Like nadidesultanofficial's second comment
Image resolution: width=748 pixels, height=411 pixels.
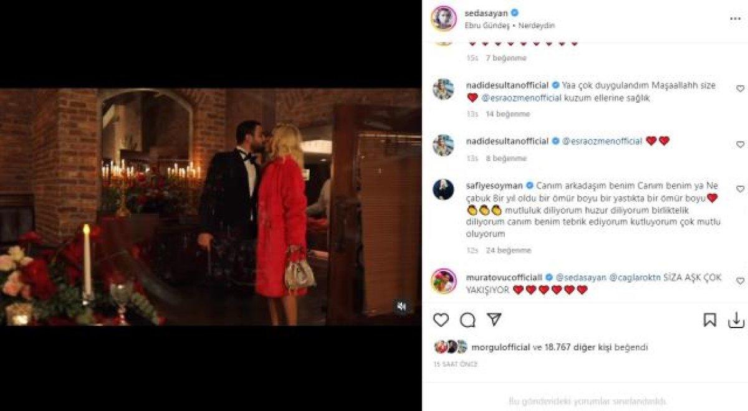pyautogui.click(x=740, y=144)
